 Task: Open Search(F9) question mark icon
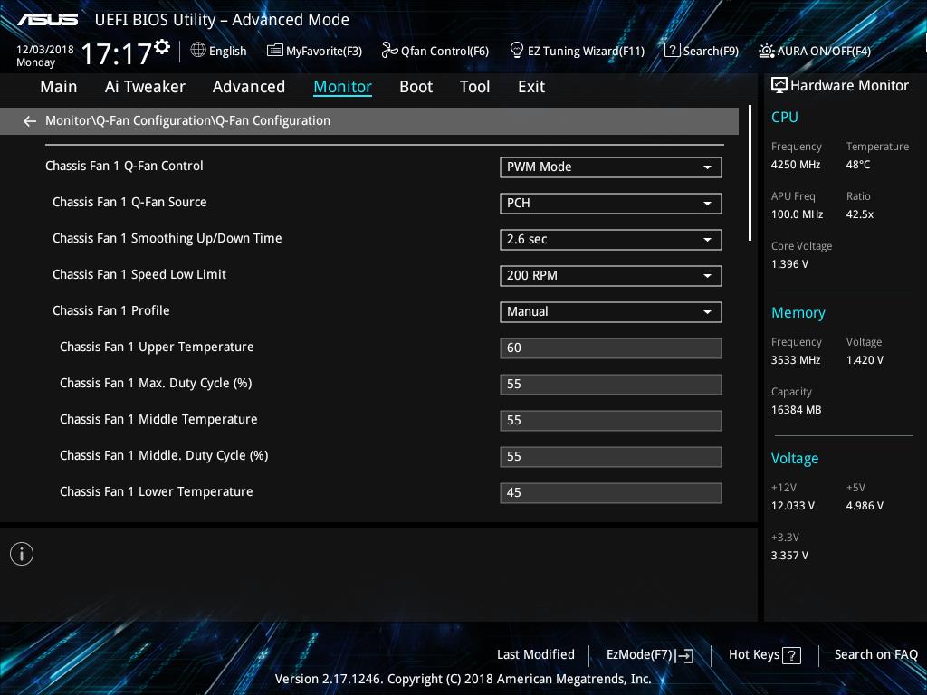coord(673,51)
